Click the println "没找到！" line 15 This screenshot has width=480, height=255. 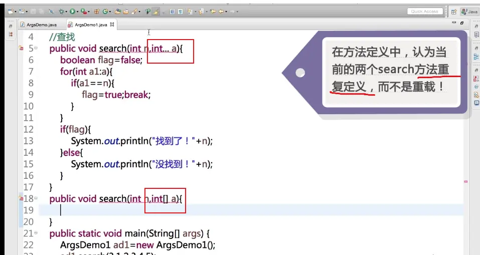[142, 164]
